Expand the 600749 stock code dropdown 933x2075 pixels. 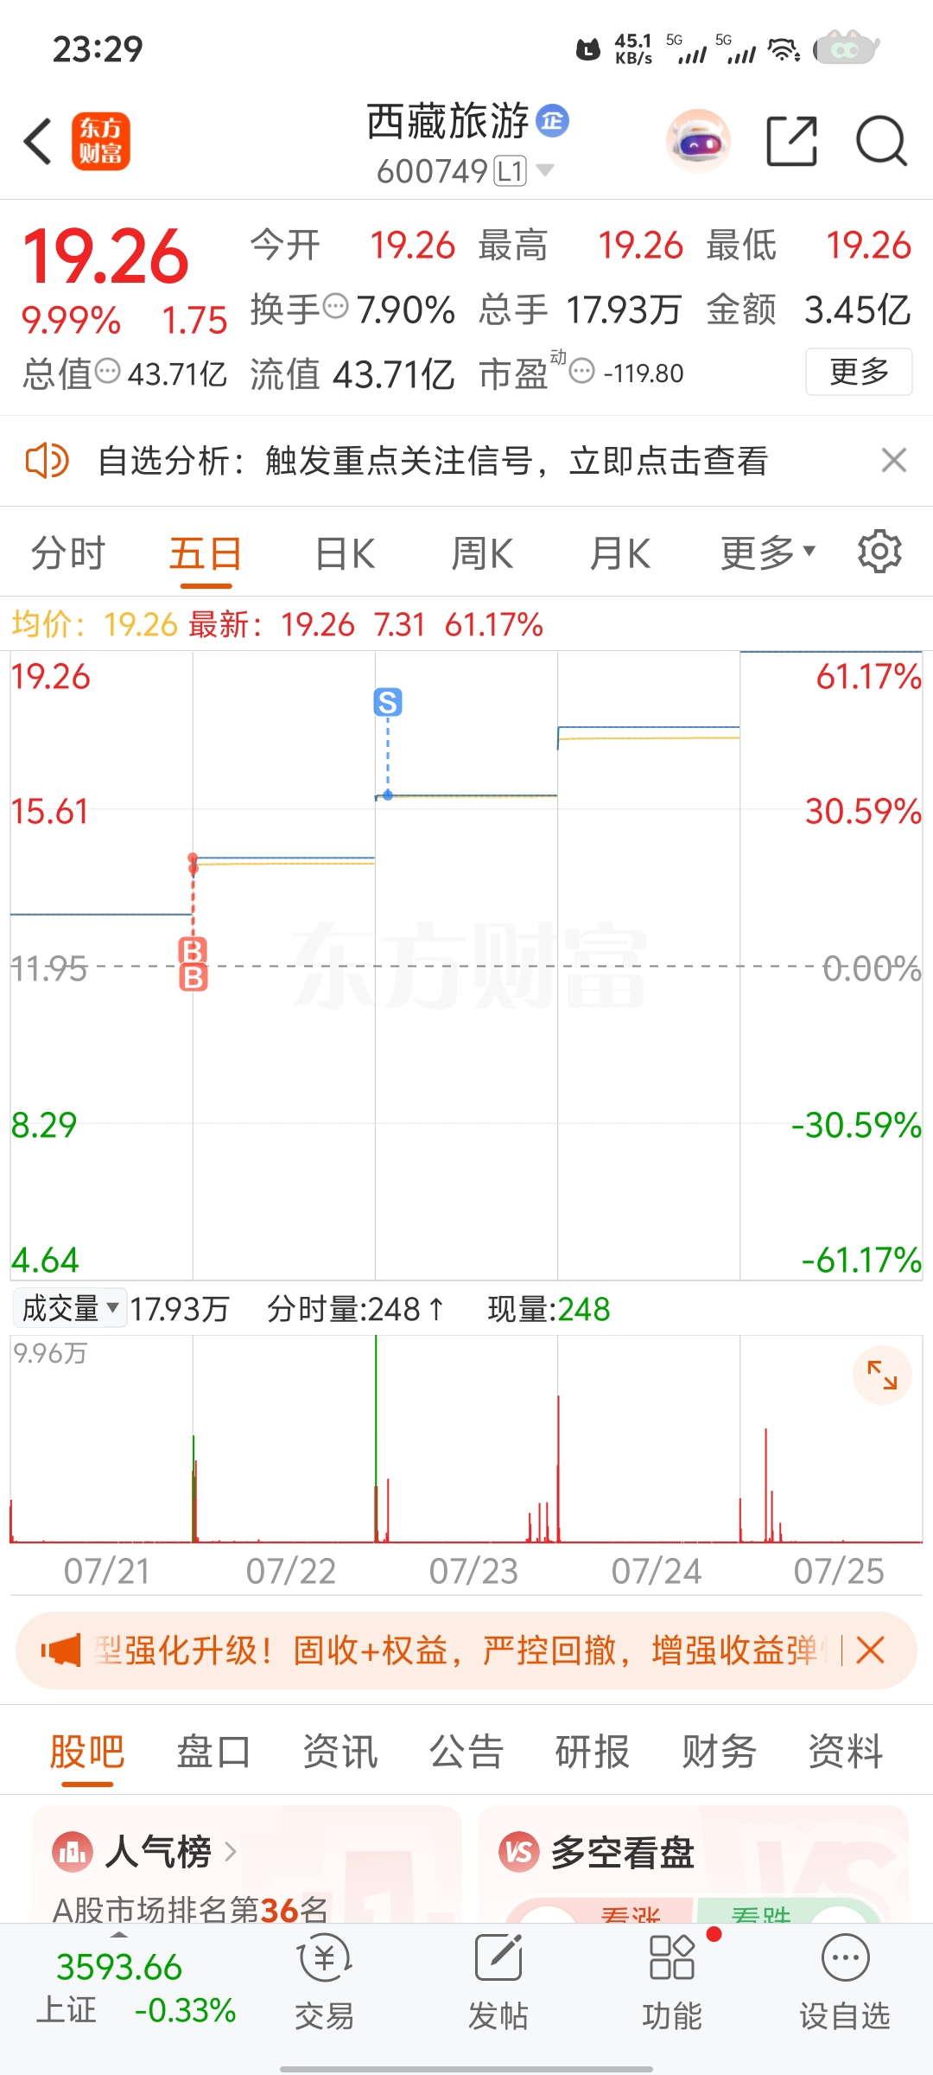point(545,170)
